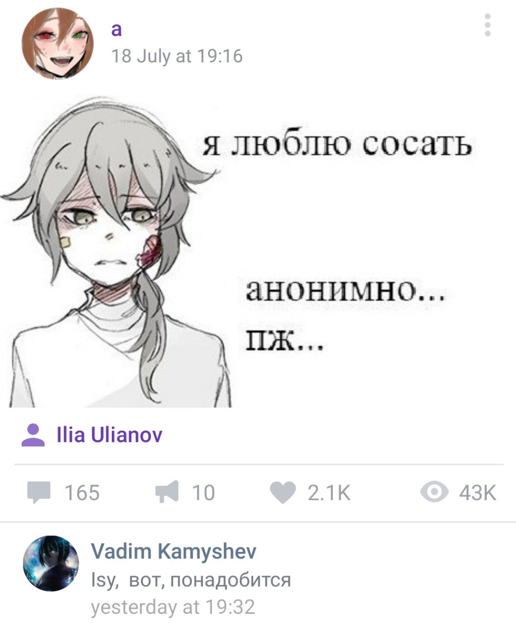Click the mentioned name "Isy" in the comment

point(103,581)
